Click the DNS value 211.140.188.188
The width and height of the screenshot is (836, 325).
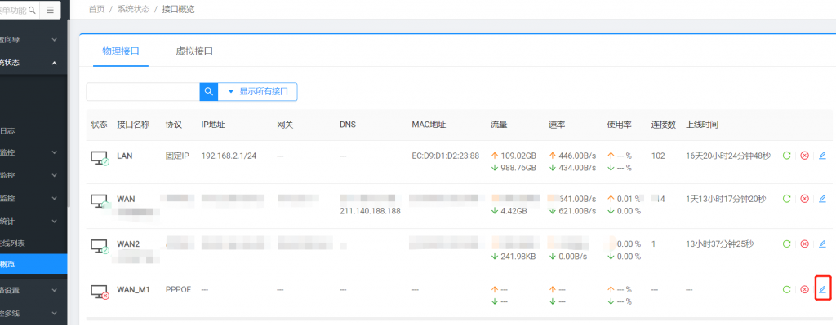pyautogui.click(x=370, y=211)
